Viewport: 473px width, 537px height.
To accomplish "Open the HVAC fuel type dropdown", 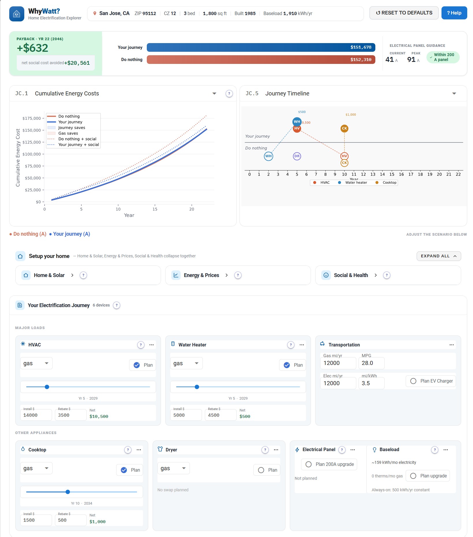I will coord(36,363).
